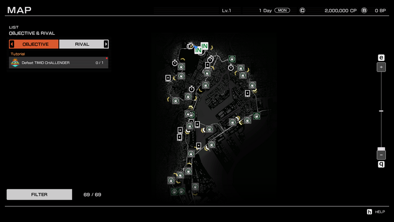Click the green IN entrance marker
Screen dimensions: 394x222
tap(205, 47)
